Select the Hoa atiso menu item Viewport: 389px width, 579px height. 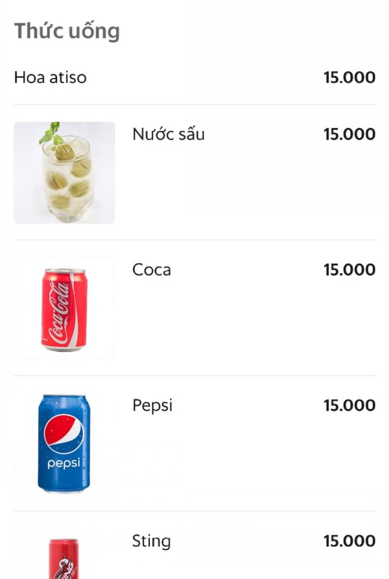tap(51, 78)
